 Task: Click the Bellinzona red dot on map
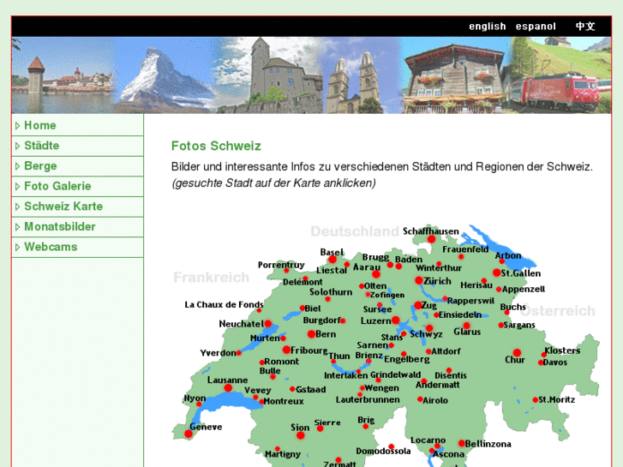[461, 443]
